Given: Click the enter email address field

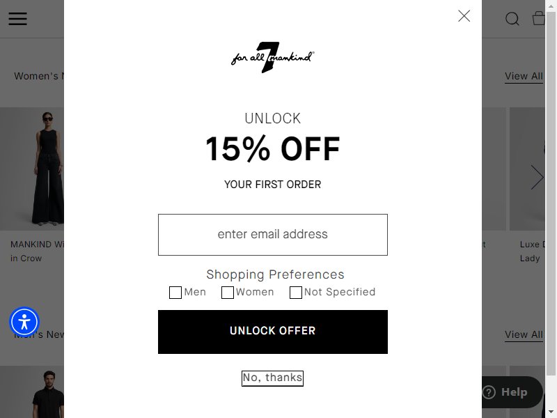Looking at the screenshot, I should pos(272,235).
